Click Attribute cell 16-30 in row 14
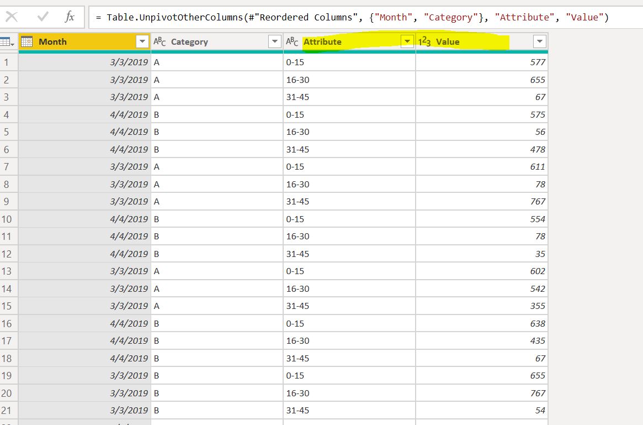 [349, 288]
